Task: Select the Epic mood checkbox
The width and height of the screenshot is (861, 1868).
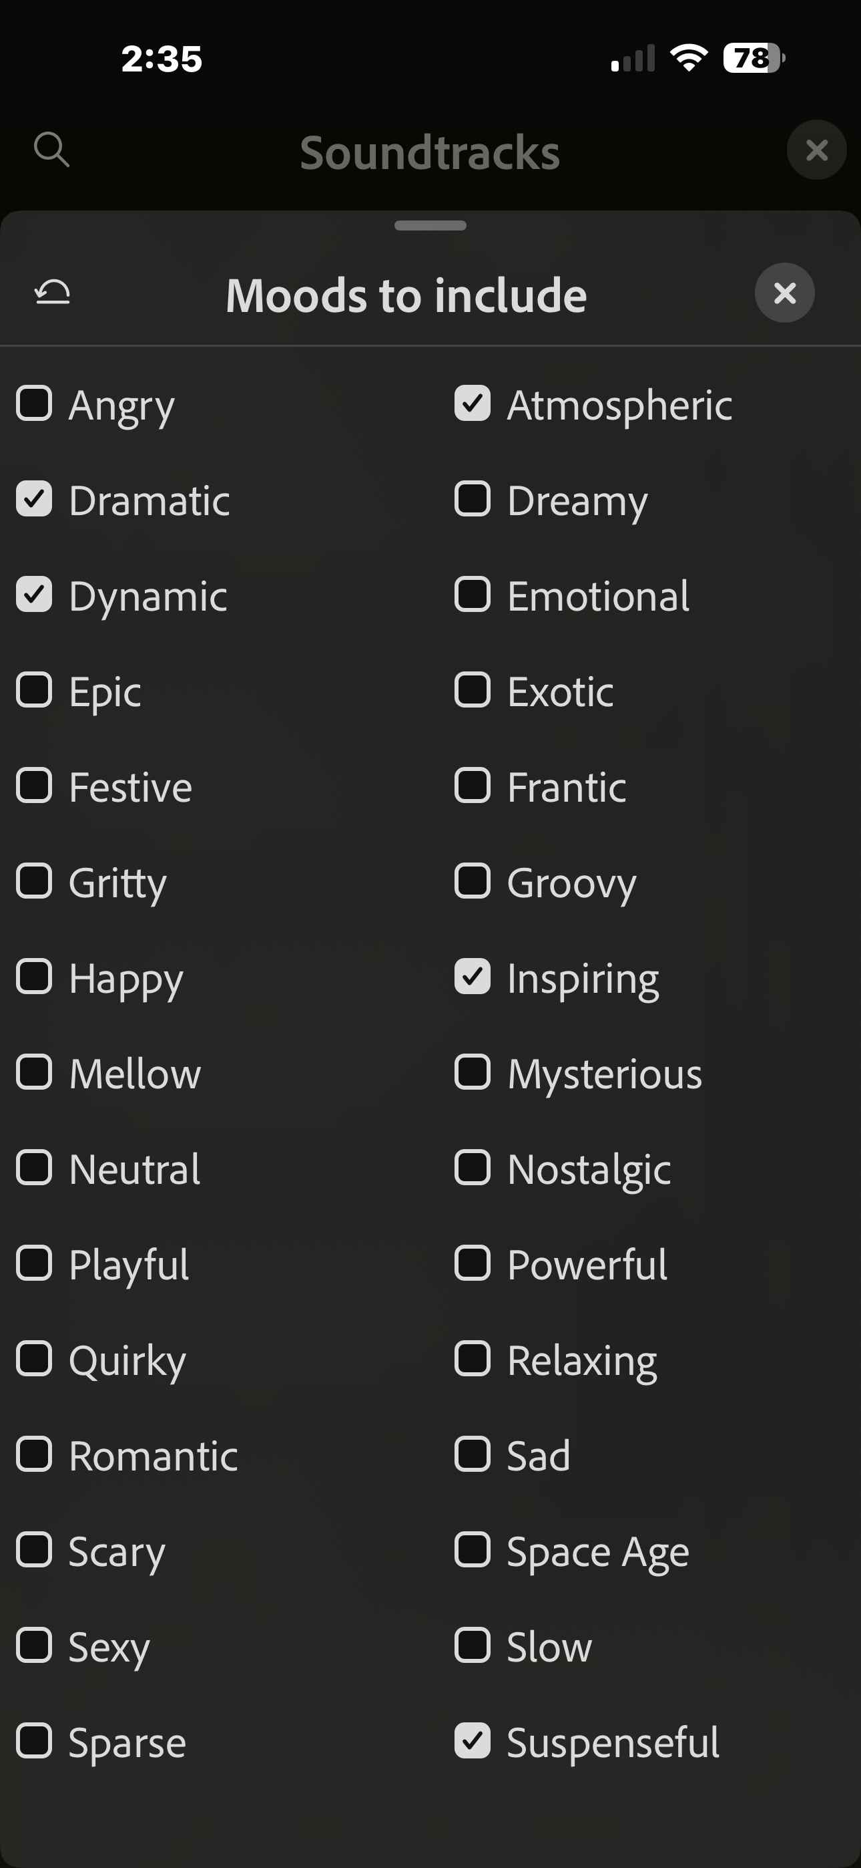Action: (34, 690)
